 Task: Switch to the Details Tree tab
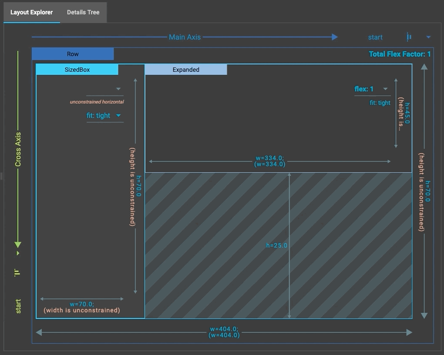(83, 12)
